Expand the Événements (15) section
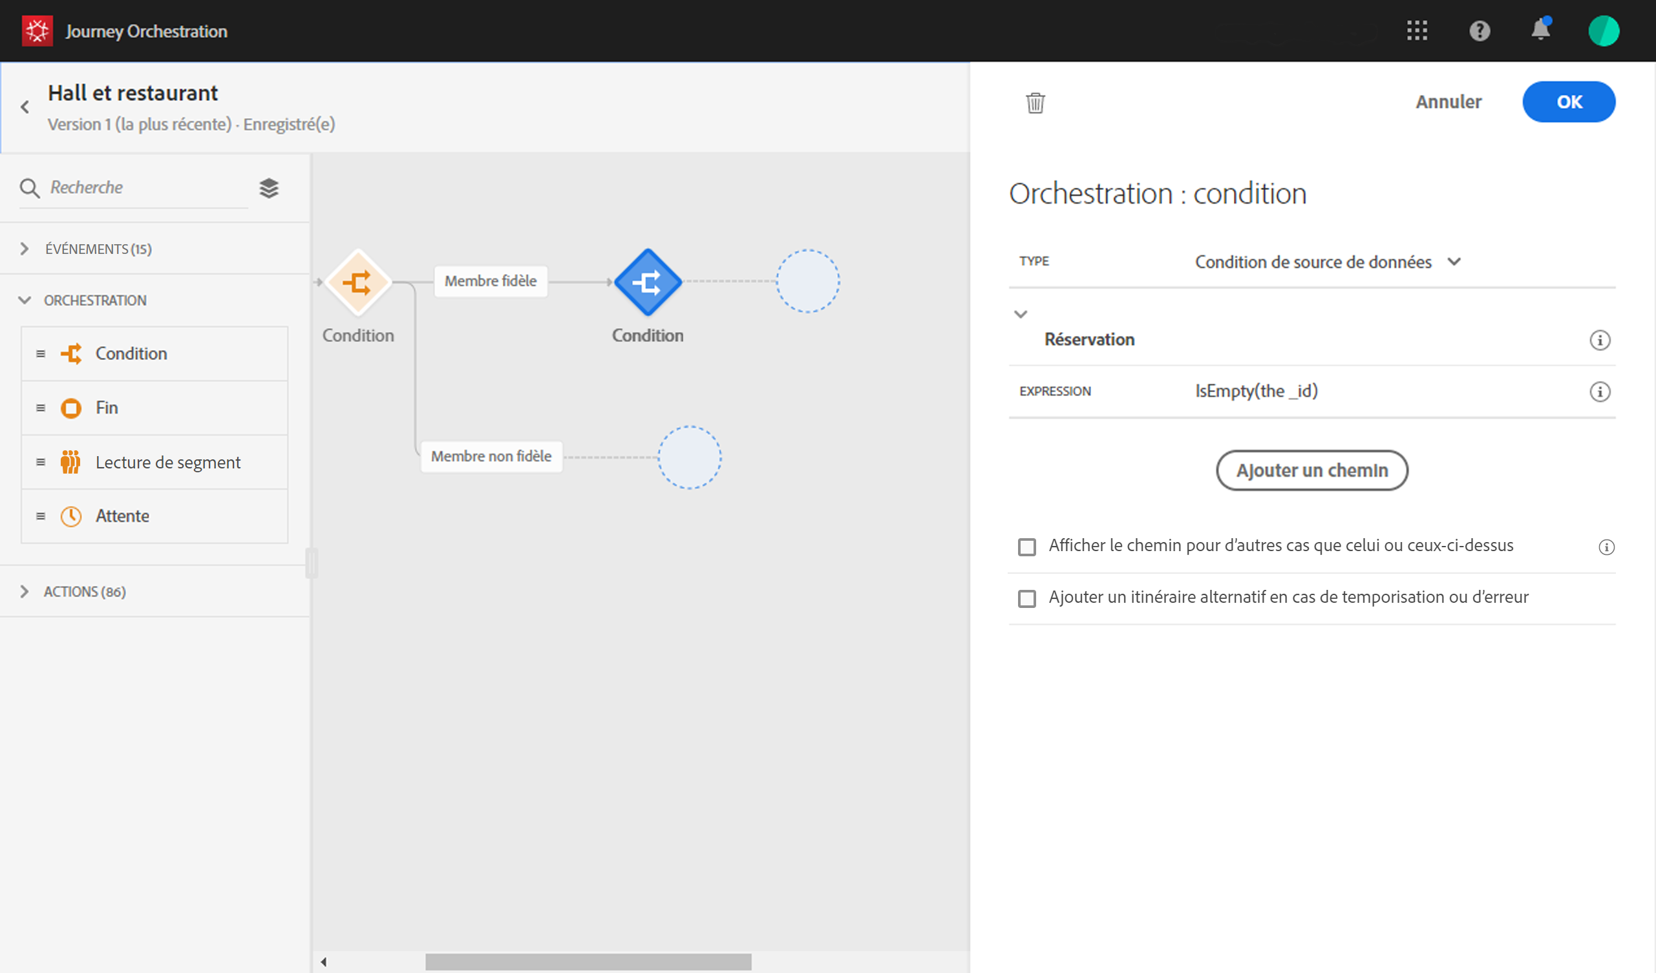 tap(25, 249)
